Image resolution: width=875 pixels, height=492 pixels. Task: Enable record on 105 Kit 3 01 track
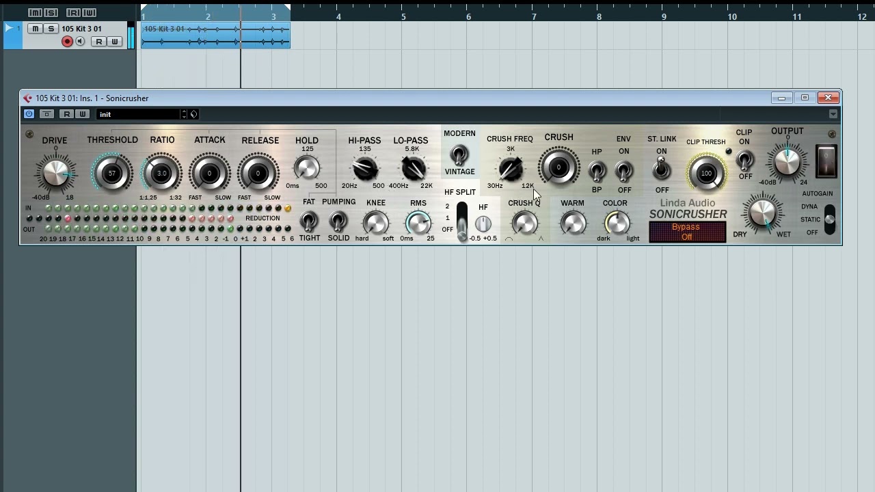click(x=67, y=42)
